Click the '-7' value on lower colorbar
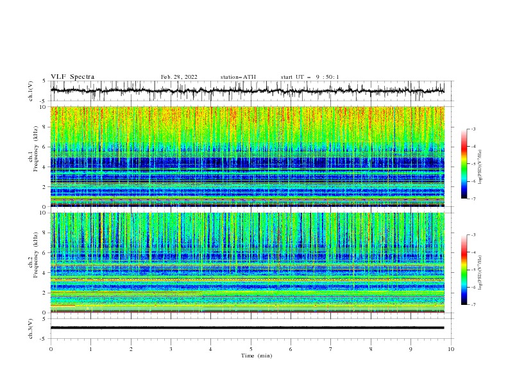508x392 pixels. 473,304
